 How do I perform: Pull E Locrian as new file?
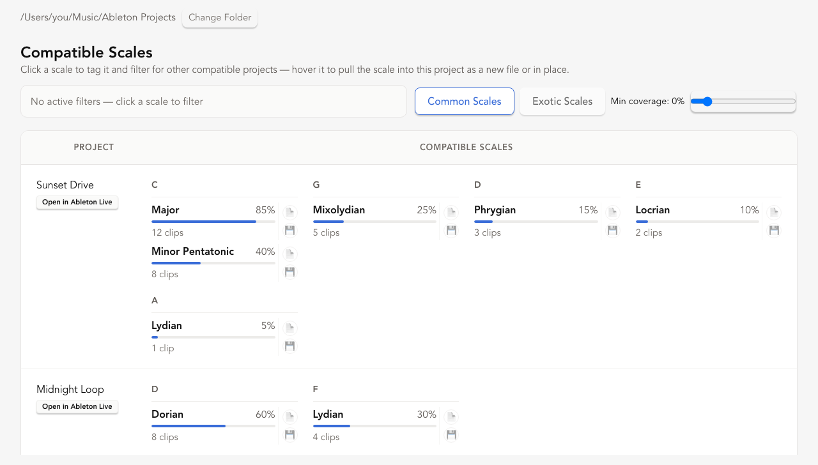[775, 213]
